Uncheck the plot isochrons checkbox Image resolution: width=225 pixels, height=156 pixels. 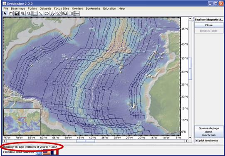197,141
